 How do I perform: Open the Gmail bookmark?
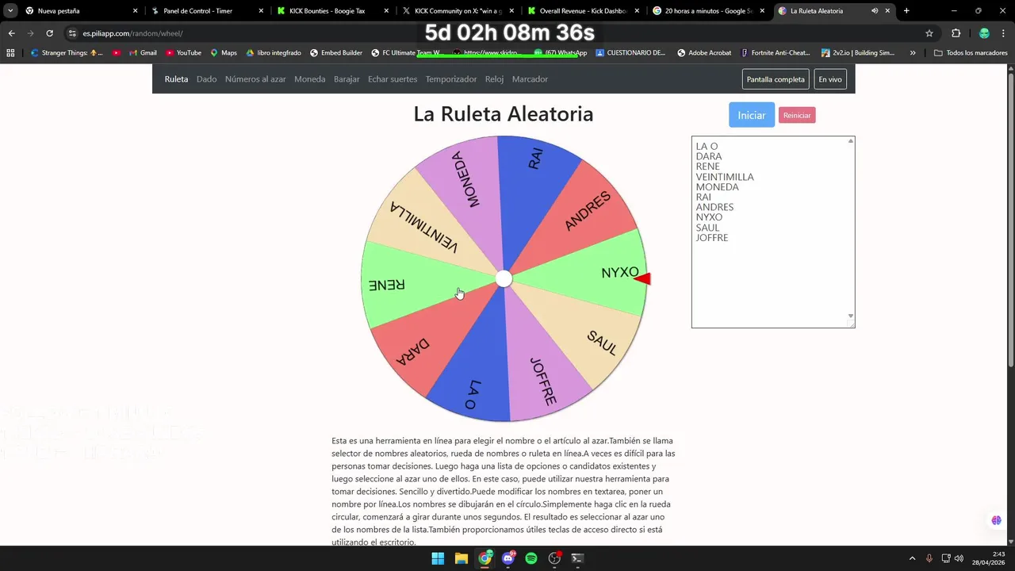tap(143, 53)
